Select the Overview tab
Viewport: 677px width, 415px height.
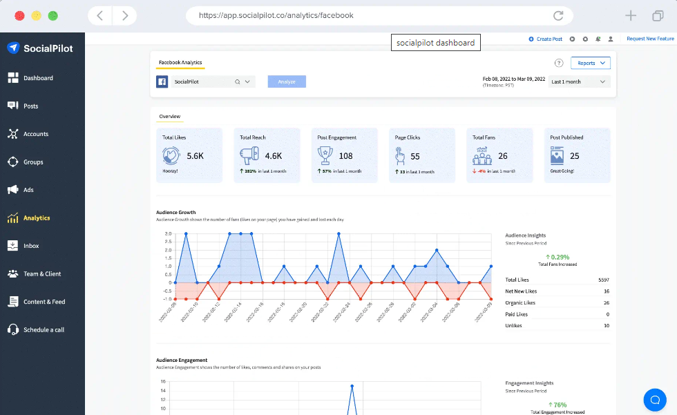(170, 117)
